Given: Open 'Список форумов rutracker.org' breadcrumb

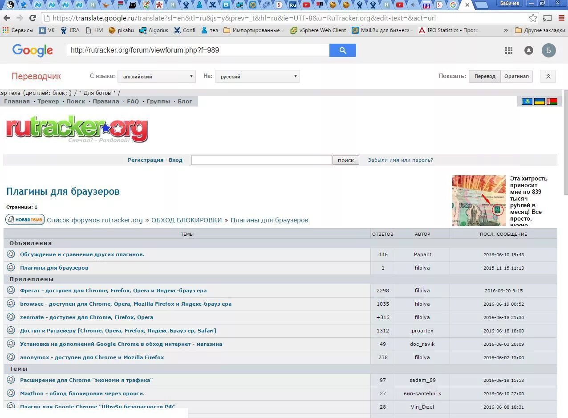Looking at the screenshot, I should [x=95, y=220].
